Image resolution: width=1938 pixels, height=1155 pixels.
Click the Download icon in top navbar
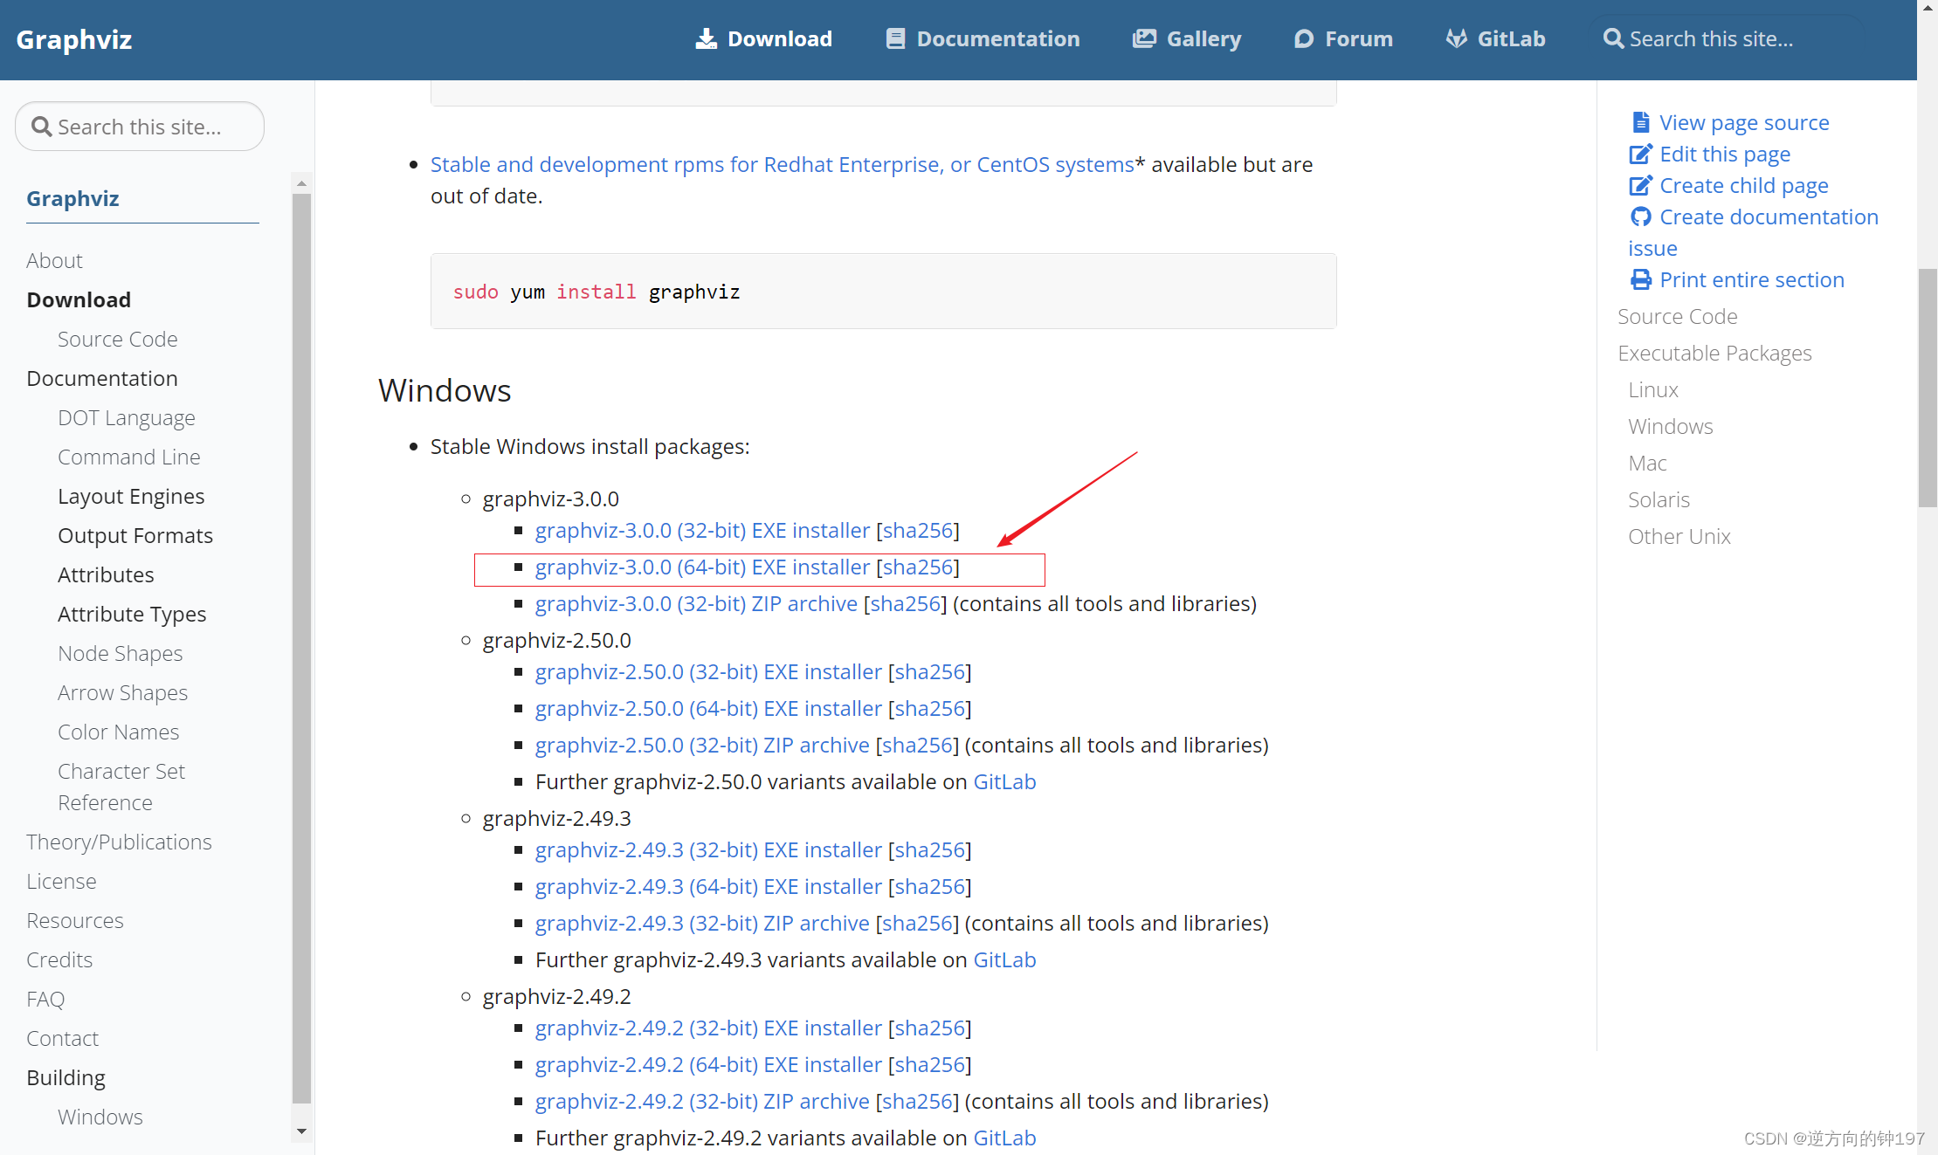pos(706,39)
